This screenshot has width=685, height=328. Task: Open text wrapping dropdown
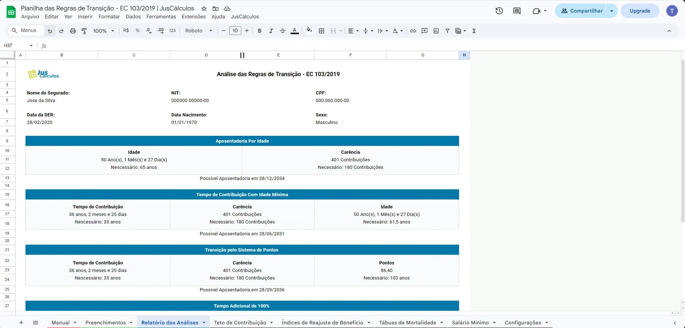[x=383, y=31]
